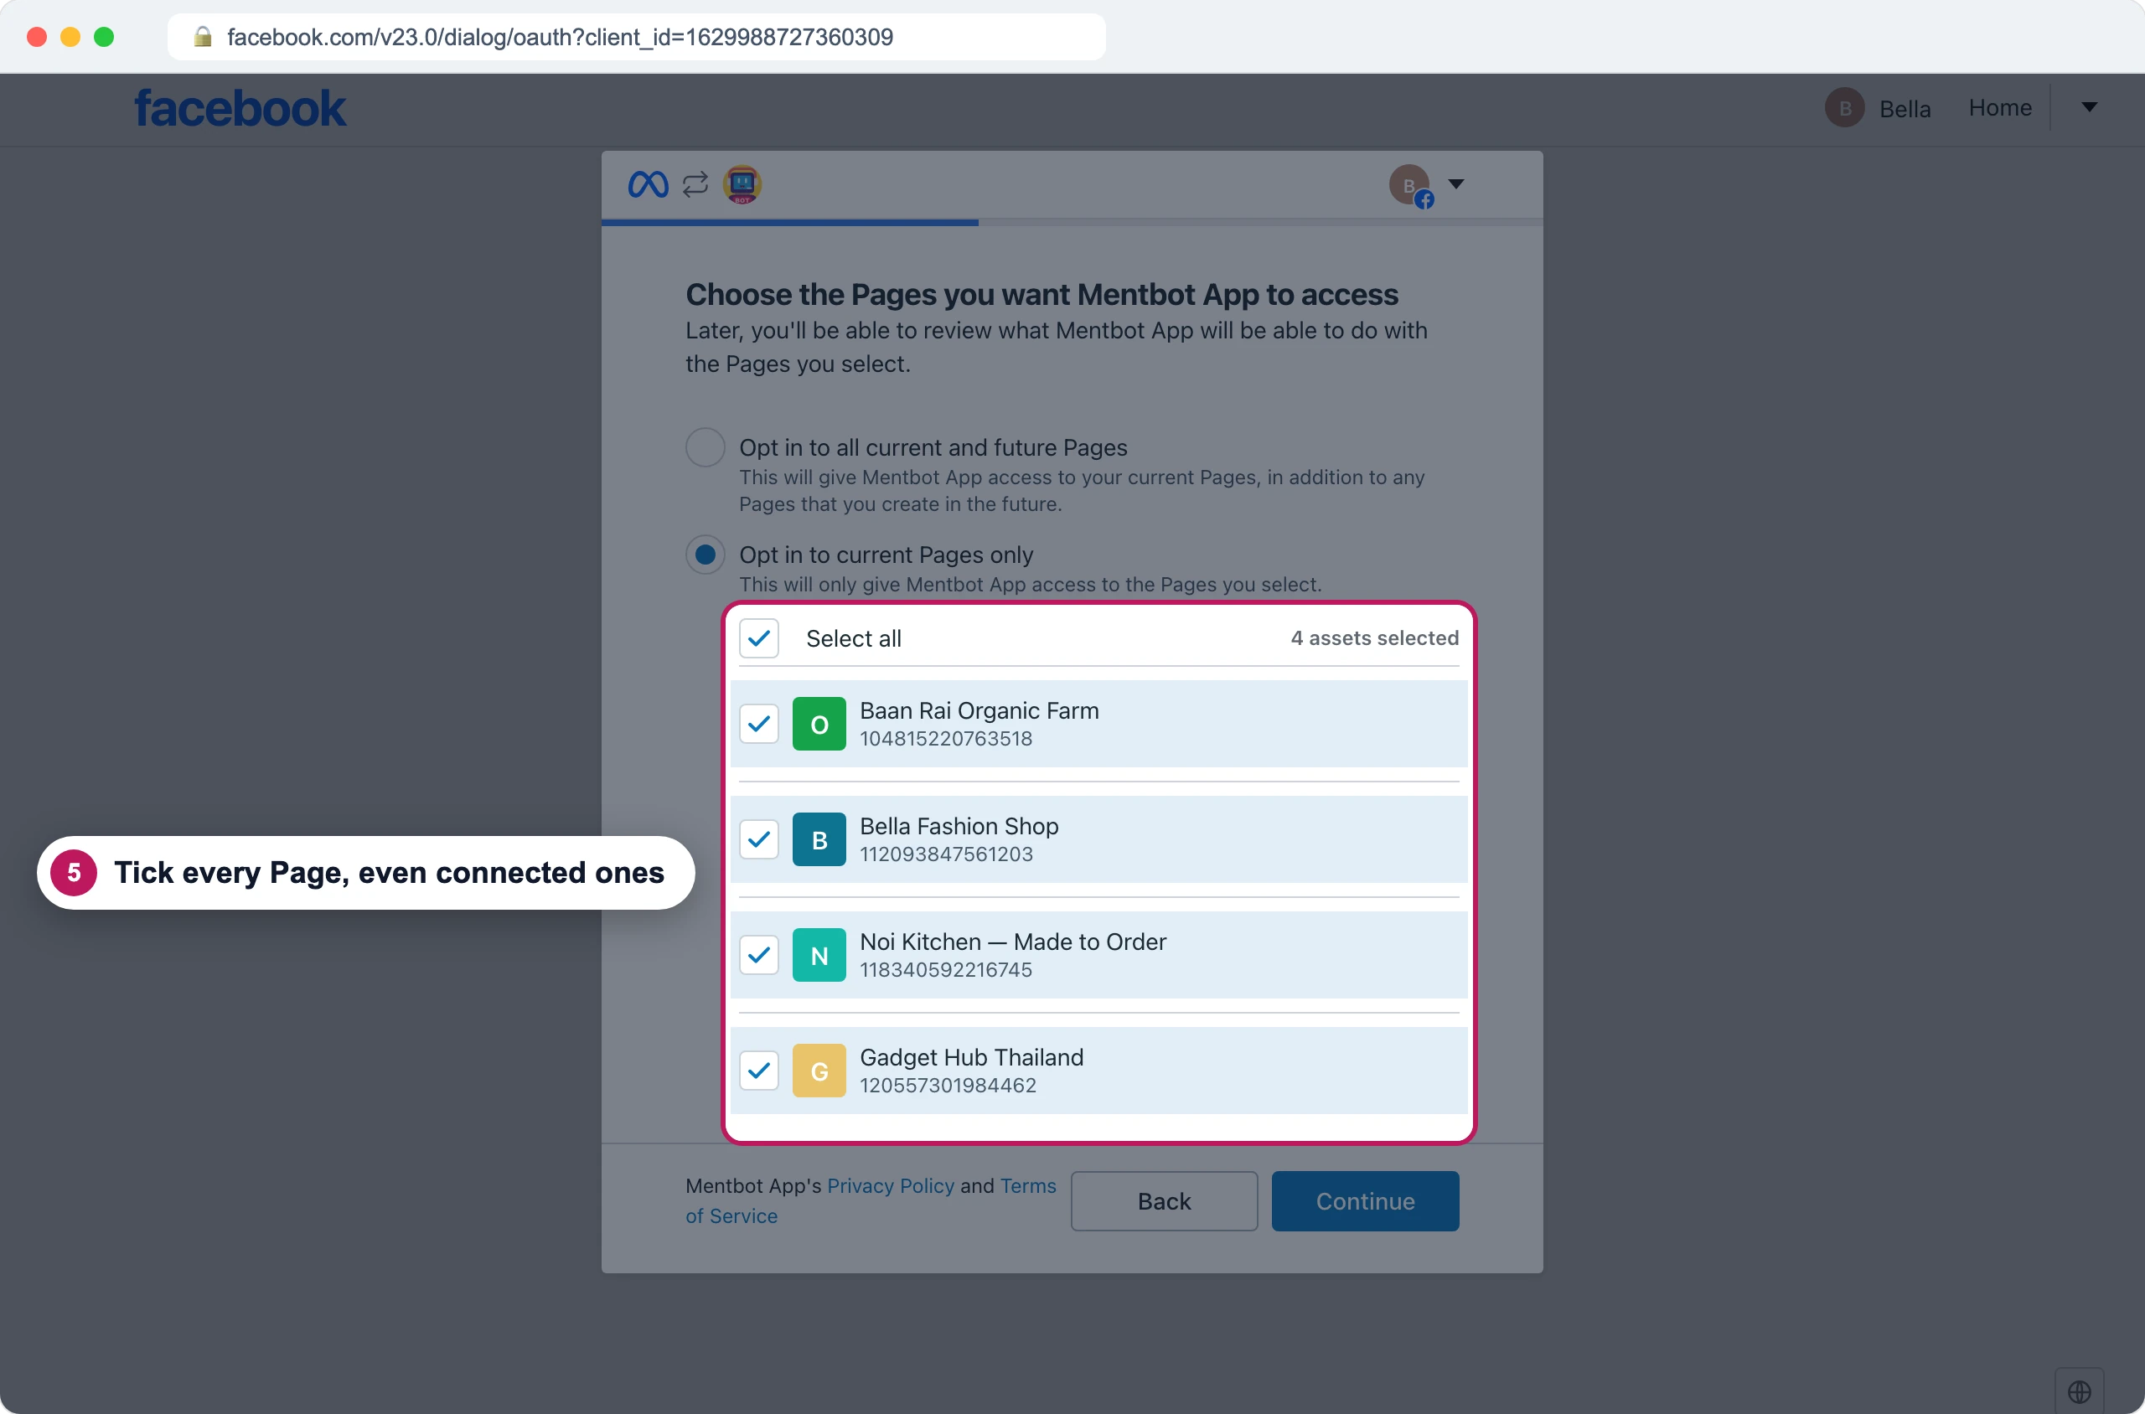Untick the Gadget Hub Thailand checkbox
2145x1414 pixels.
(758, 1071)
